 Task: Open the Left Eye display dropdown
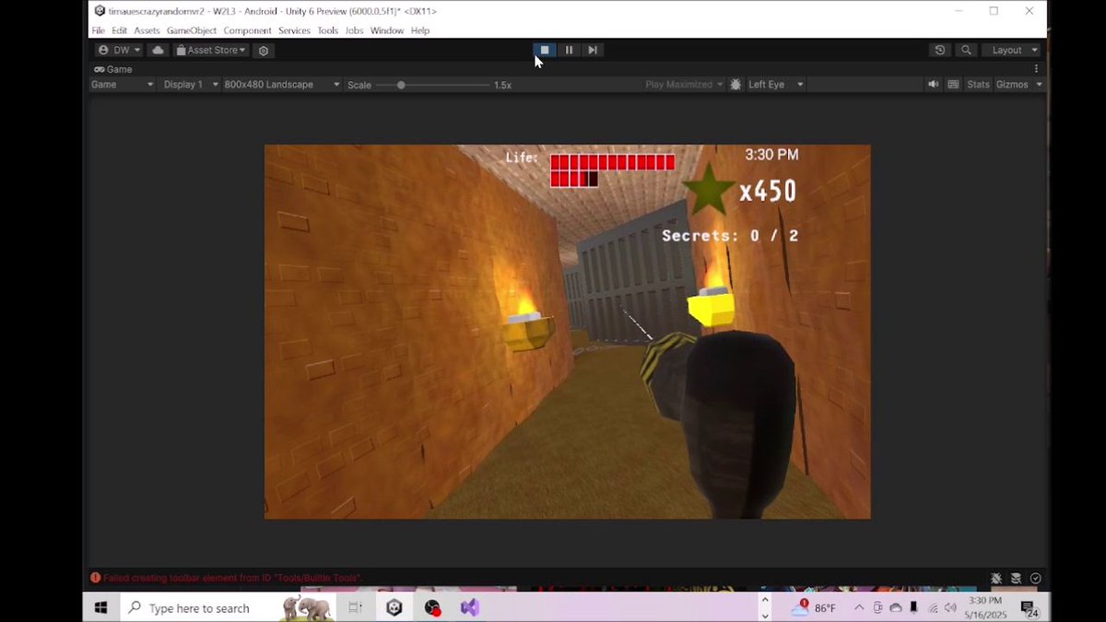click(774, 84)
